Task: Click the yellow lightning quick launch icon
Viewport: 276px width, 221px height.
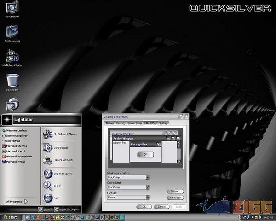Action: [x=57, y=217]
